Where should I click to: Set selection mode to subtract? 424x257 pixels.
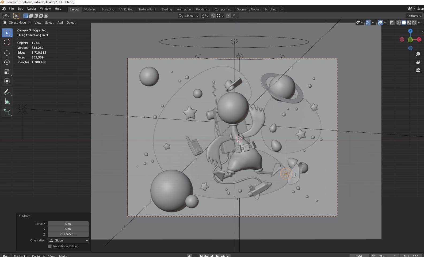point(36,16)
